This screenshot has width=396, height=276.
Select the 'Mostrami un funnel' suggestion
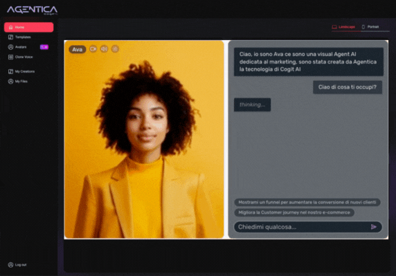[307, 202]
